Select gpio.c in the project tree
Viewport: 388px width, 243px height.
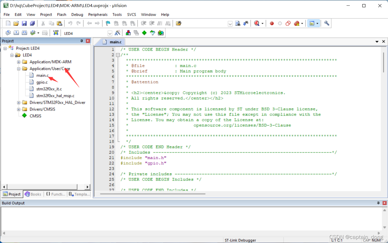point(42,82)
